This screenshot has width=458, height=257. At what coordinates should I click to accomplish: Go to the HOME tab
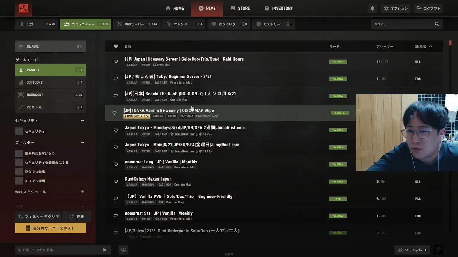(175, 8)
